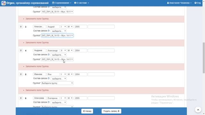
Task: Delete participant row 4 with trash icon
Action: [21, 50]
